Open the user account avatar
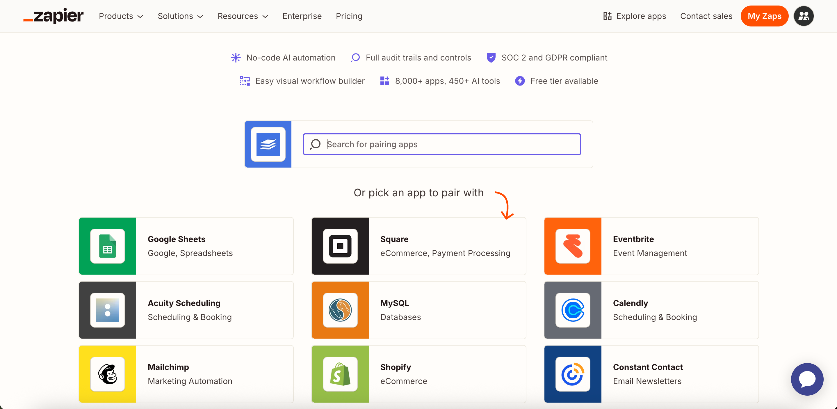Viewport: 837px width, 409px height. pos(804,16)
